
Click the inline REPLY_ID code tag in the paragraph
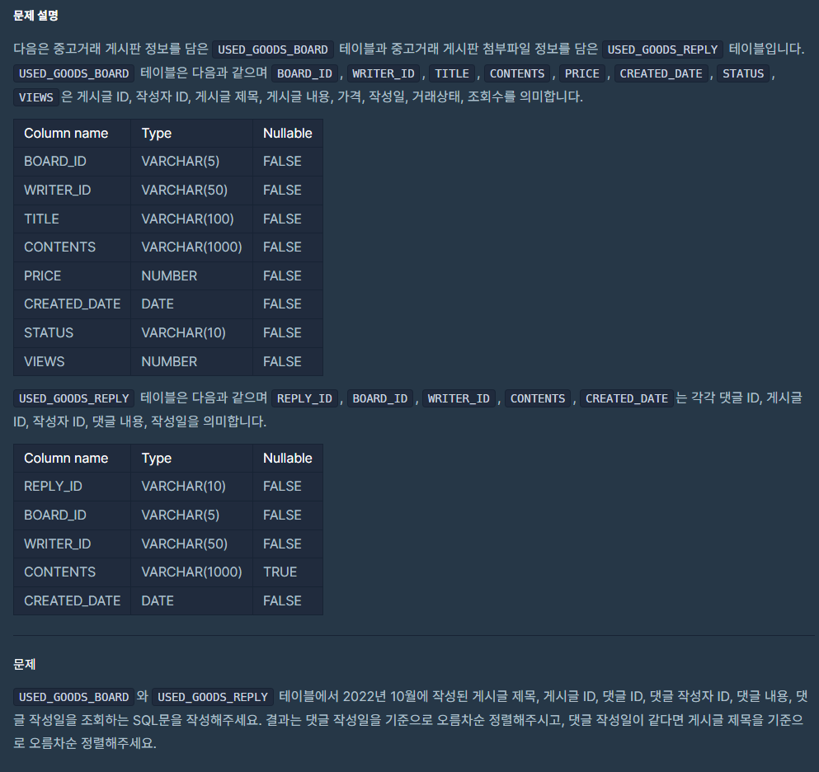point(304,398)
